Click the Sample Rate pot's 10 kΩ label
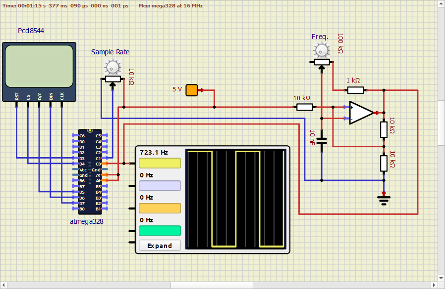445x289 pixels. tap(131, 77)
